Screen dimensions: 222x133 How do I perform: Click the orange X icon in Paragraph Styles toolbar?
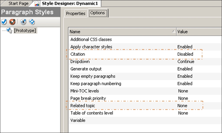pyautogui.click(x=12, y=22)
